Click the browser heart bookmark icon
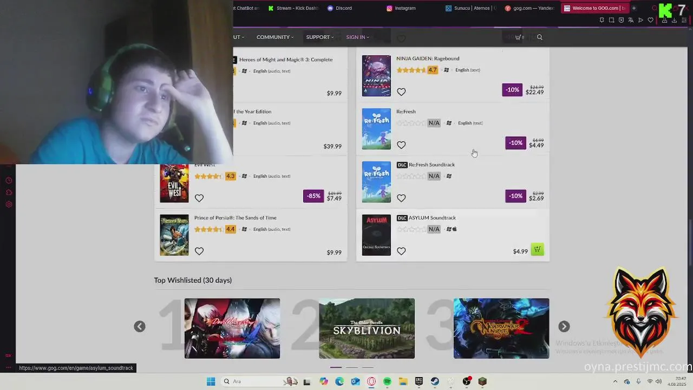Image resolution: width=693 pixels, height=390 pixels. (x=651, y=20)
